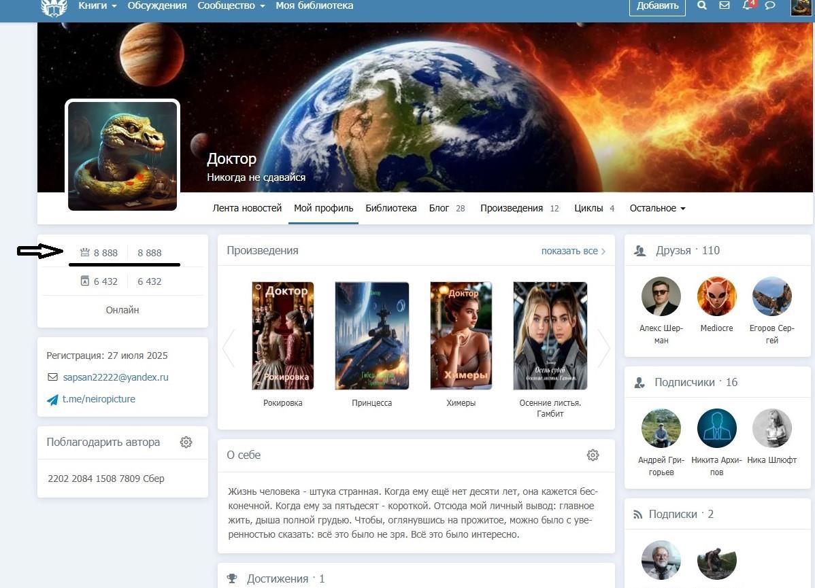The height and width of the screenshot is (588, 815).
Task: Click the envelope icon beside the email address
Action: coord(52,377)
